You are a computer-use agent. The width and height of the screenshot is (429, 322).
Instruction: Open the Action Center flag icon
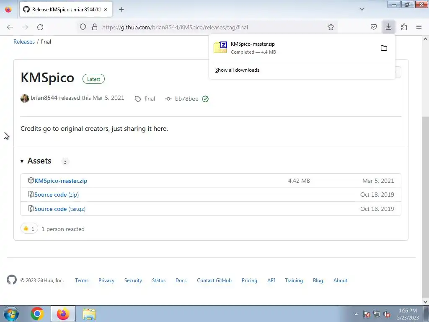click(x=367, y=314)
